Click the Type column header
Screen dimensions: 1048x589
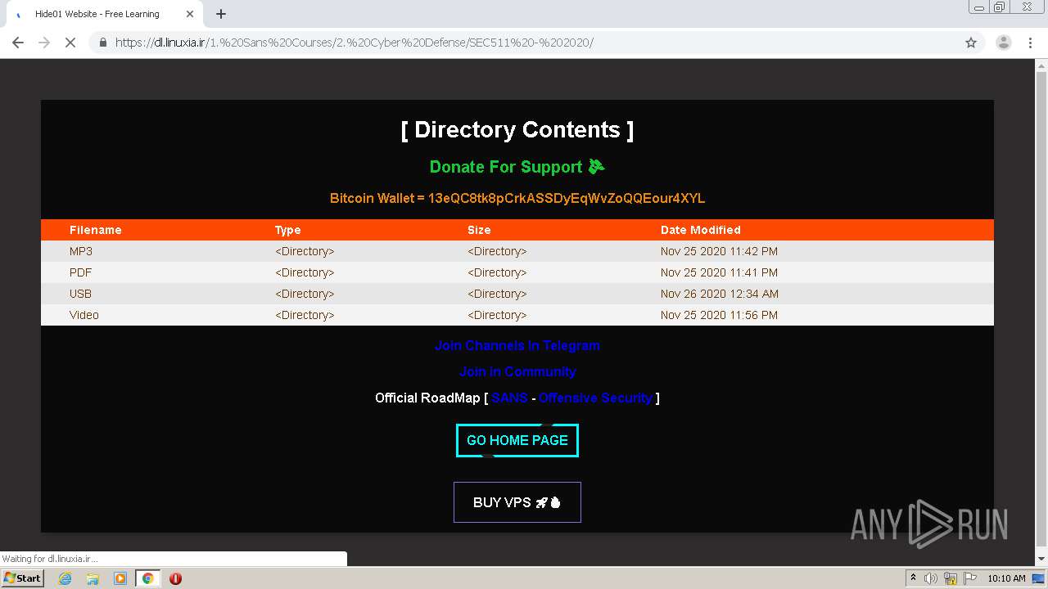(288, 230)
